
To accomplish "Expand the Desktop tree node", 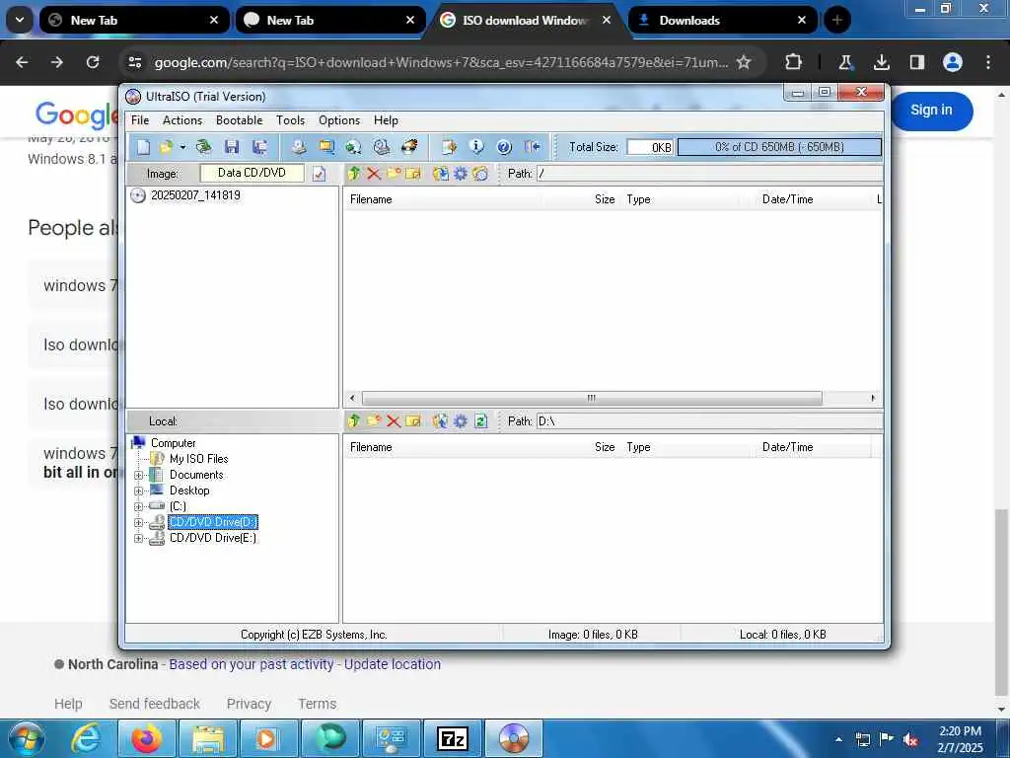I will 138,492.
